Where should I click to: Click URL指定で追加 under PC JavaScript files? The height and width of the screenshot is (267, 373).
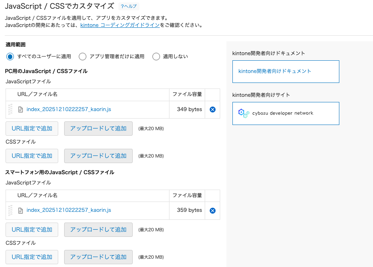tap(32, 128)
